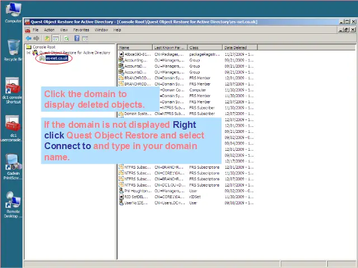This screenshot has height=268, width=358.
Task: Open the Help menu
Action: (117, 30)
